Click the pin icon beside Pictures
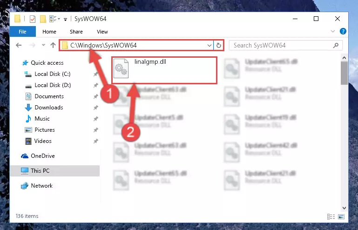The width and height of the screenshot is (358, 230). (95, 130)
